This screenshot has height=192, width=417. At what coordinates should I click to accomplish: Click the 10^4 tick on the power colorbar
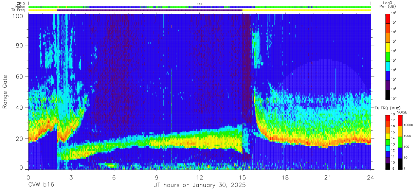394,51
